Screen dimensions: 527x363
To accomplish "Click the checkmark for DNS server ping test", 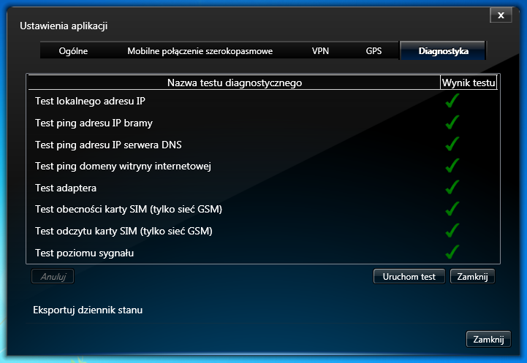I will coord(452,144).
